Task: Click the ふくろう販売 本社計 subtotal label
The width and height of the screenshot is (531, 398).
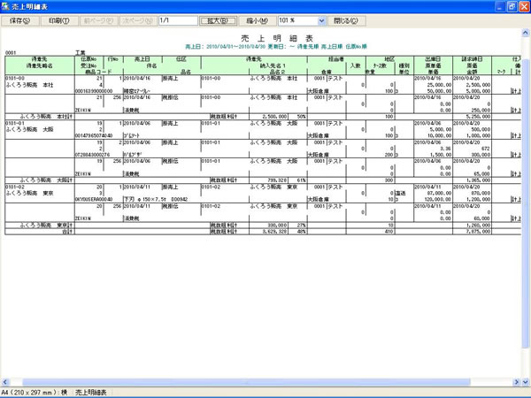Action: click(46, 117)
